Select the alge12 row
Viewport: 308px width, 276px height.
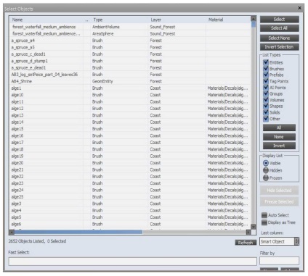[x=130, y=109]
